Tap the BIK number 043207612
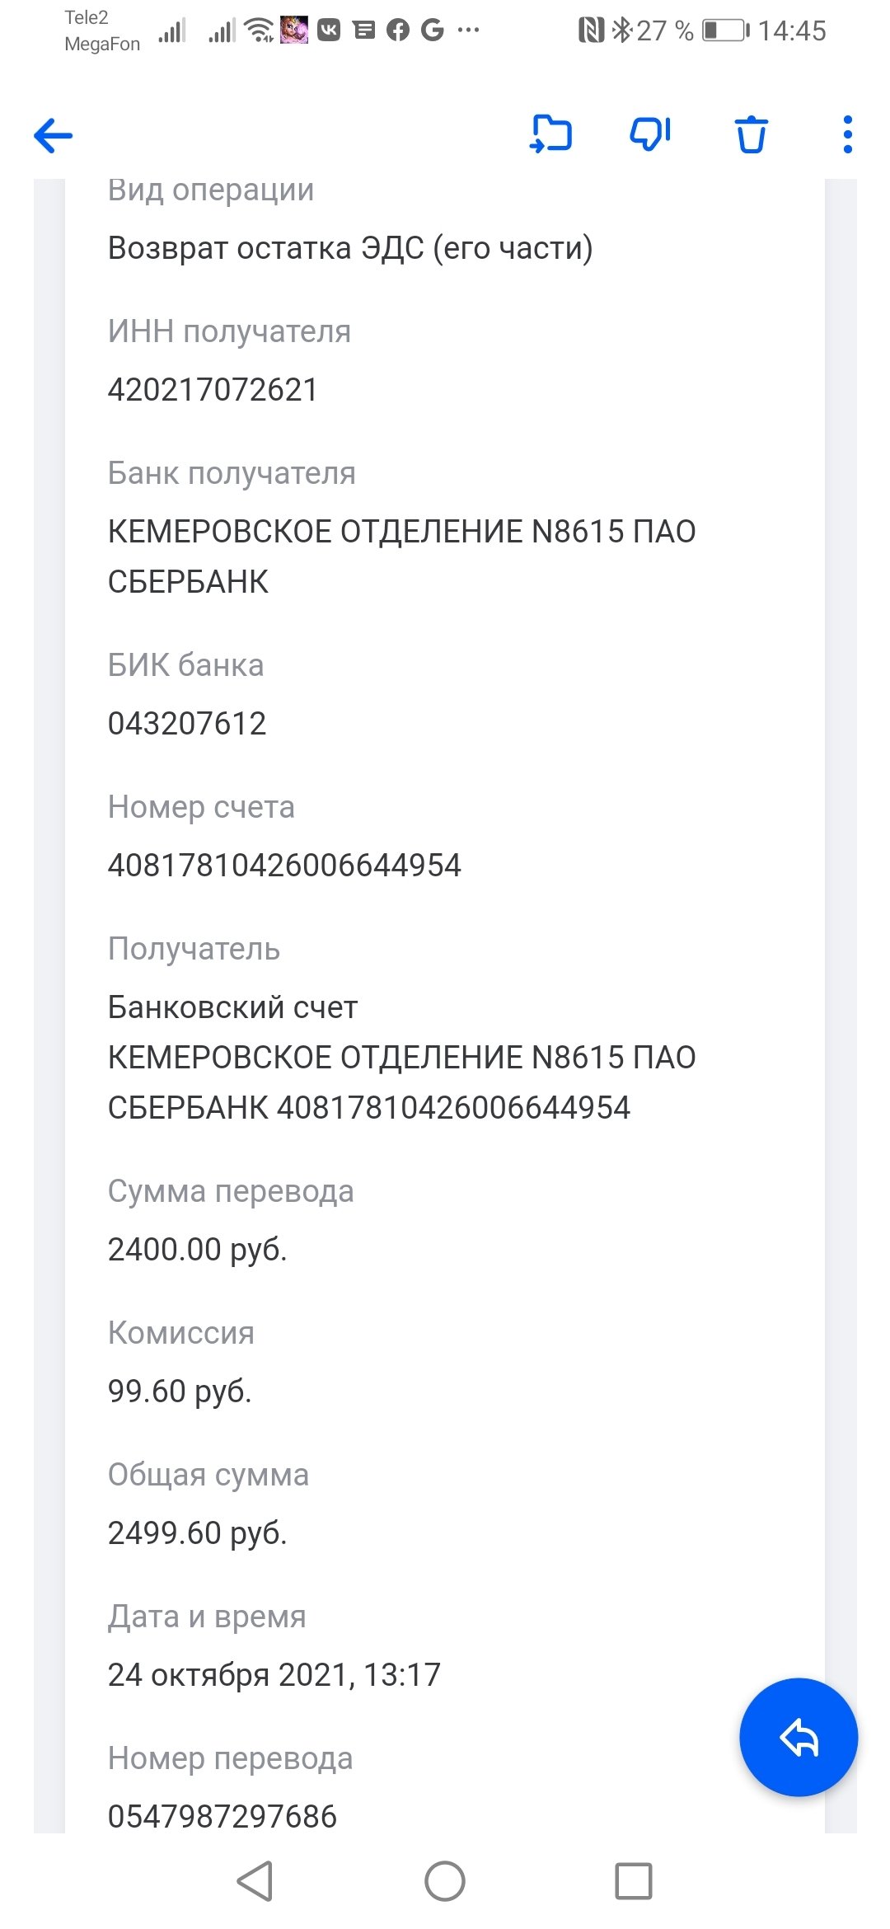 coord(187,724)
